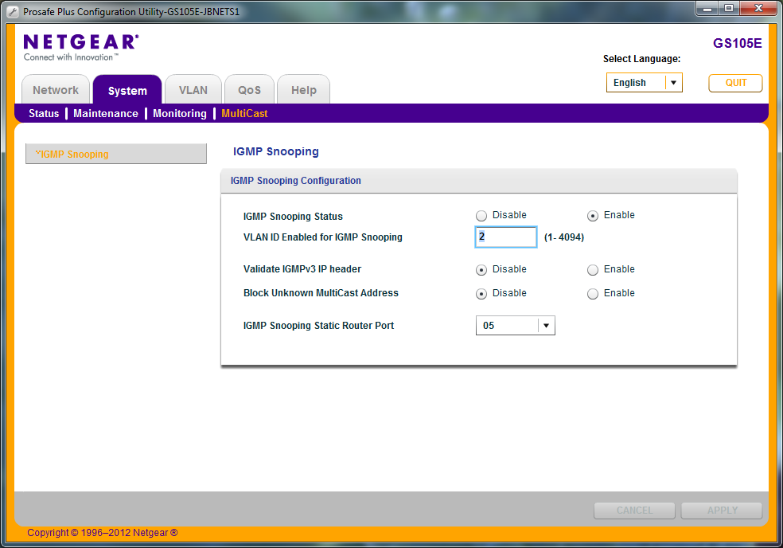The image size is (783, 548).
Task: Click the copyright Netgear text
Action: pos(103,533)
